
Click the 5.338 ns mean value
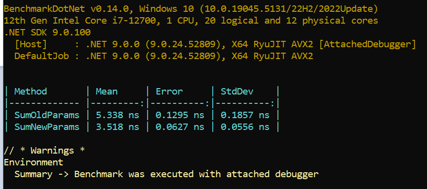(117, 115)
